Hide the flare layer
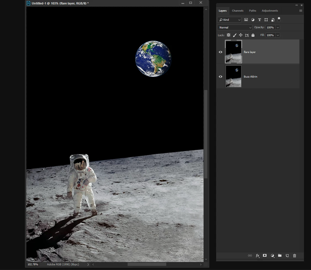Image resolution: width=311 pixels, height=270 pixels. (220, 52)
